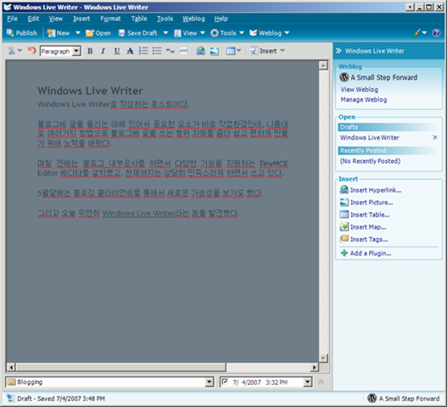Screen dimensions: 447x407
Task: Open the Blogging category dropdown
Action: [210, 382]
